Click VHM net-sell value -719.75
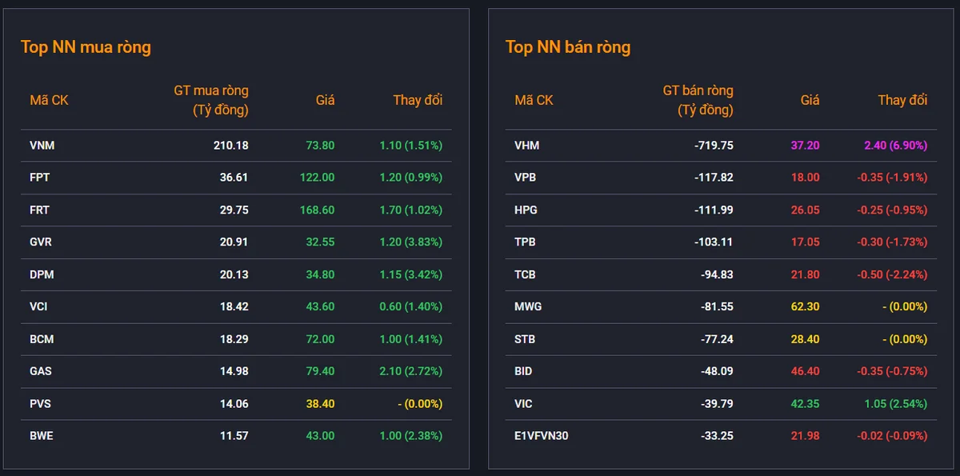 (x=712, y=146)
